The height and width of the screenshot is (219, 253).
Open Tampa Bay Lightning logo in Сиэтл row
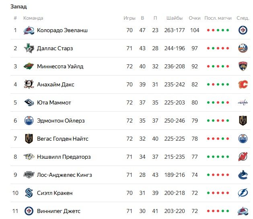click(243, 193)
